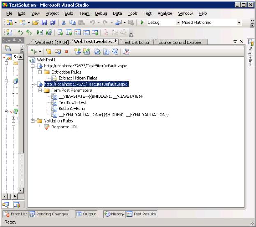Select the TextBox1=test parameter
This screenshot has height=227, width=256.
(72, 102)
